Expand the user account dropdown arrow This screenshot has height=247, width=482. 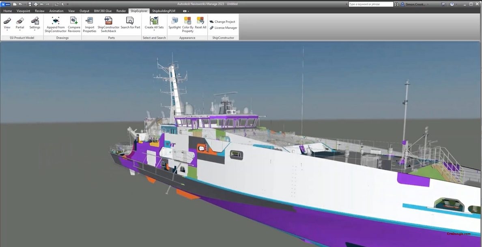pyautogui.click(x=428, y=4)
